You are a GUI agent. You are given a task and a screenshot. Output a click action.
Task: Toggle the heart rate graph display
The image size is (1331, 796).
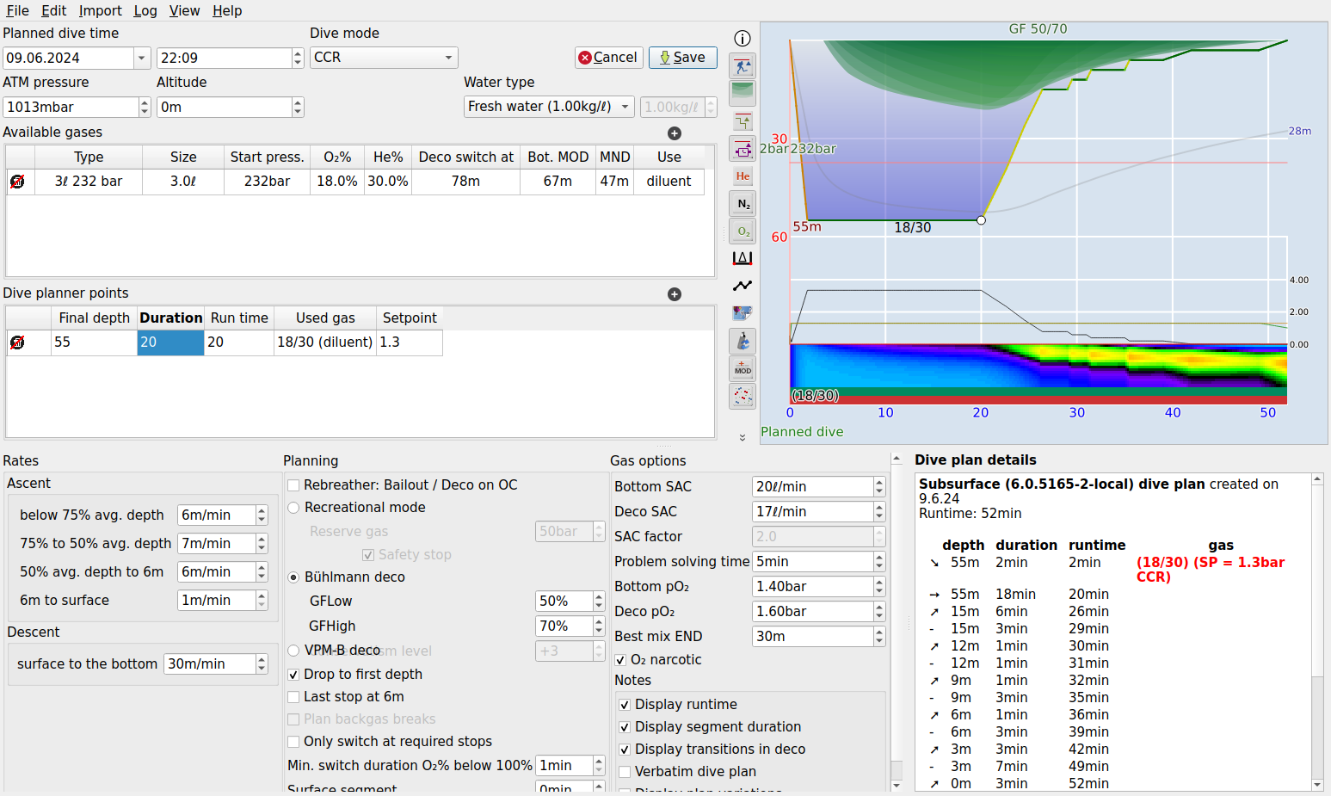[742, 285]
